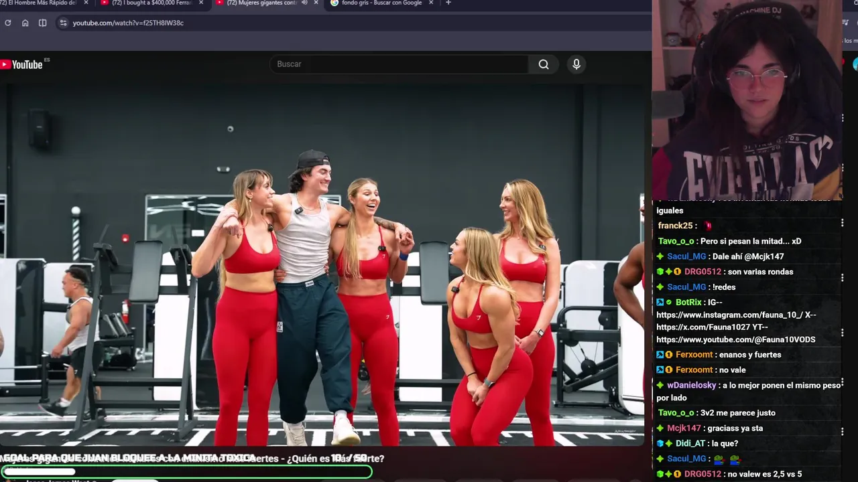This screenshot has height=482, width=858.
Task: View site information for youtube.com
Action: coord(63,23)
